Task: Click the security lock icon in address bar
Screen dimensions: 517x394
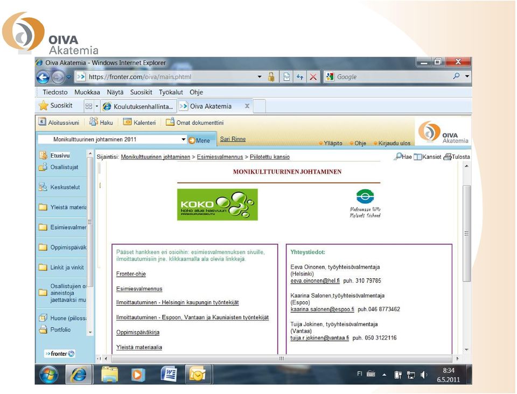Action: point(271,77)
